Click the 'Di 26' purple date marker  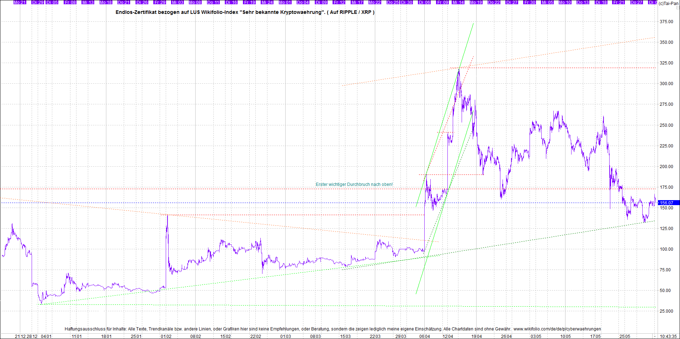(x=142, y=2)
